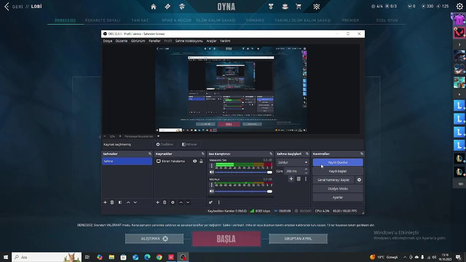Screen dimensions: 466x262
Task: Add a new scene in Sahneler panel
Action: (105, 202)
